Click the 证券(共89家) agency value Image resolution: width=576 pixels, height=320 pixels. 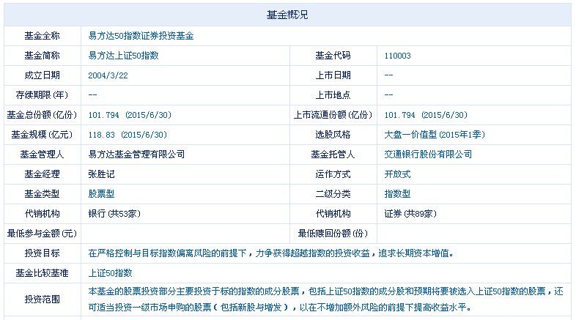click(x=410, y=214)
